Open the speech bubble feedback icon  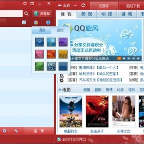25,4
